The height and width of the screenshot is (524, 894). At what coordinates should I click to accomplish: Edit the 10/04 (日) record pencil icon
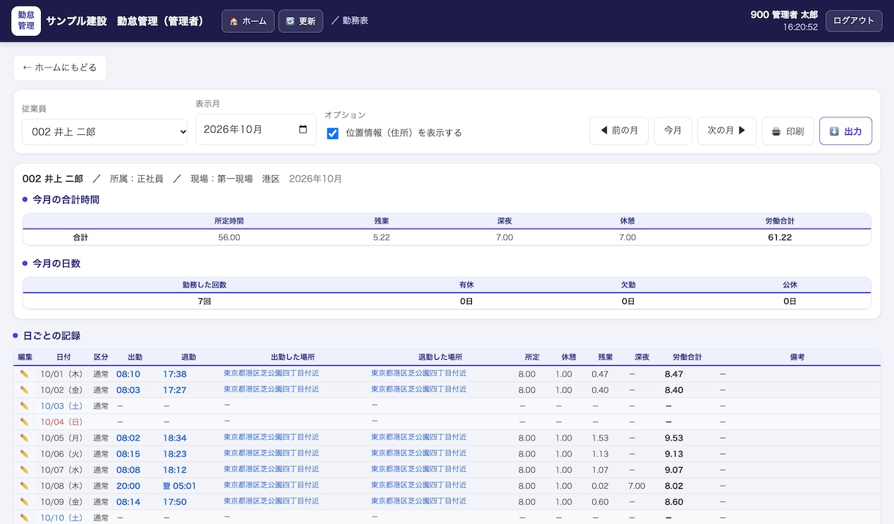point(24,422)
